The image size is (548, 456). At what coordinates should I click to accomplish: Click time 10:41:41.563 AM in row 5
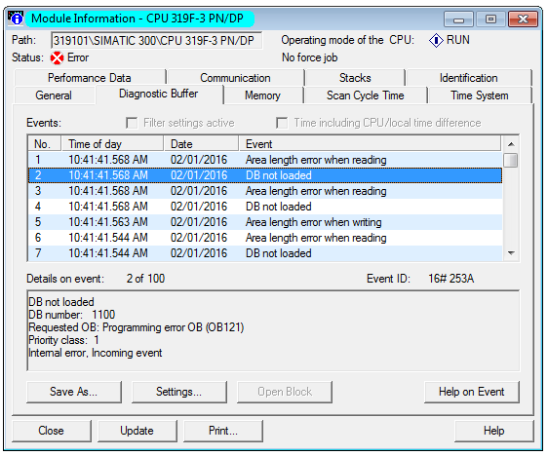click(x=108, y=222)
